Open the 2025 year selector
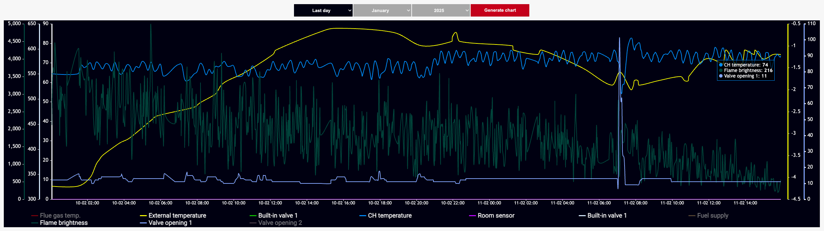 pos(441,10)
